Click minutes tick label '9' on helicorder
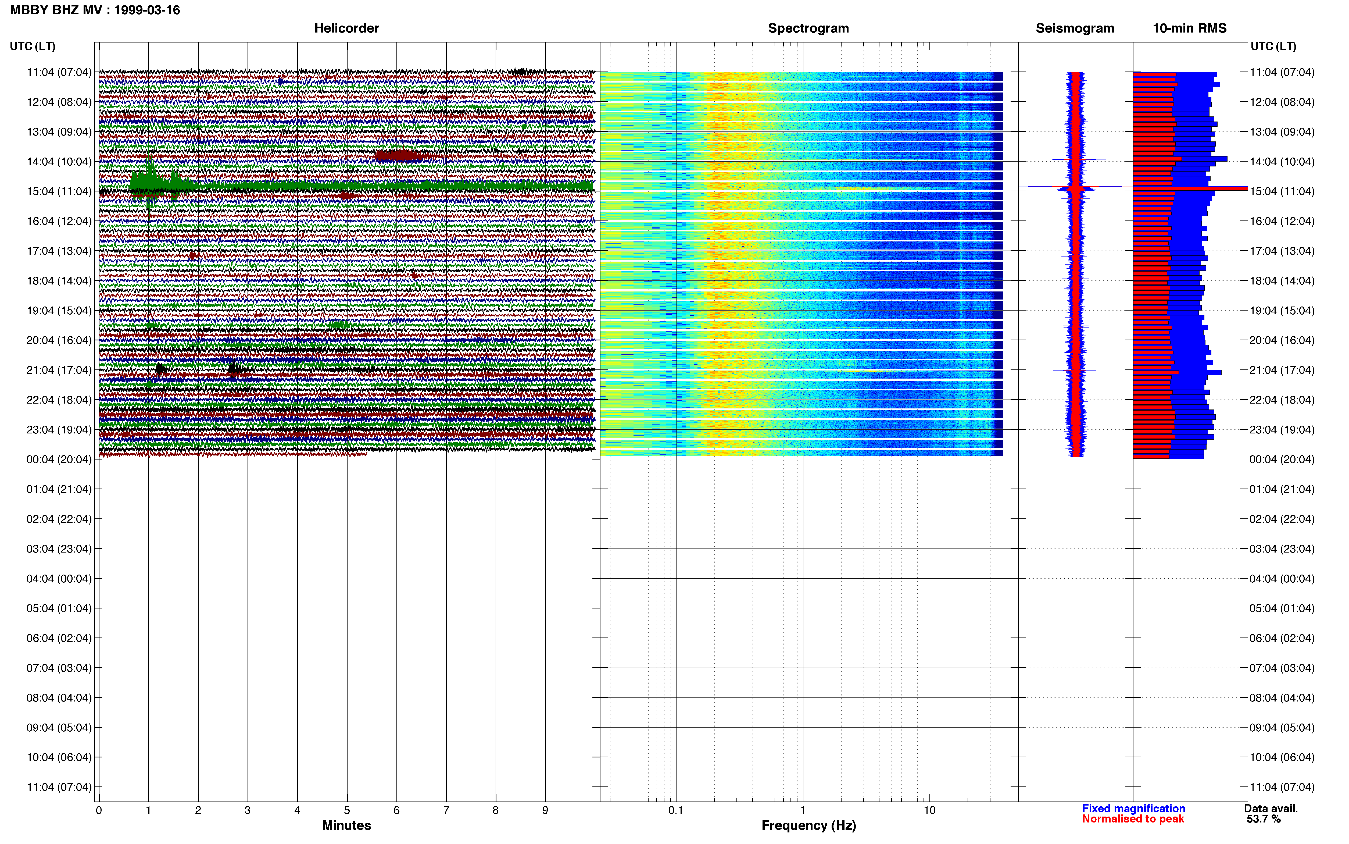The image size is (1349, 844). [x=545, y=810]
